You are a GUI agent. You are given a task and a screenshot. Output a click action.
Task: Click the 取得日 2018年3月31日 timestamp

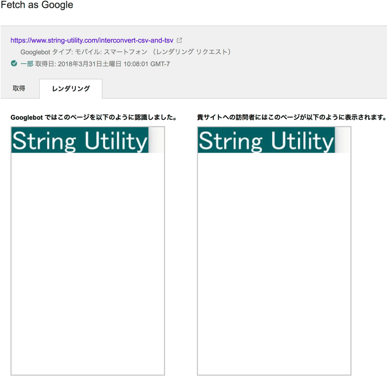(x=103, y=64)
